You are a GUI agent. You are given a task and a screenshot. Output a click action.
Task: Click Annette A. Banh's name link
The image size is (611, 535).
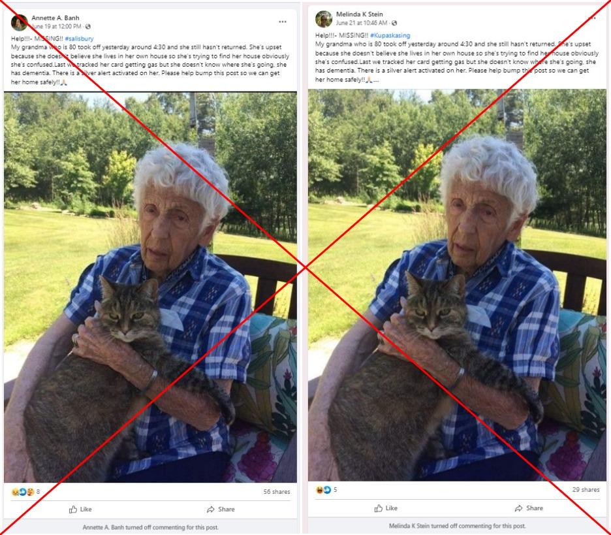(55, 18)
